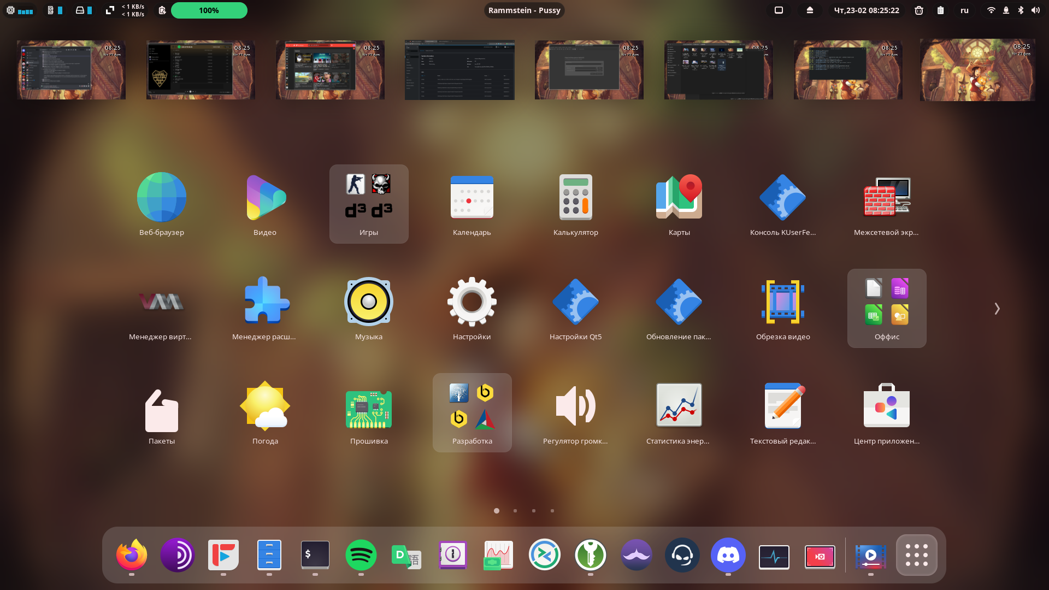
Task: Click the clipboard indicator in top bar
Action: [940, 10]
